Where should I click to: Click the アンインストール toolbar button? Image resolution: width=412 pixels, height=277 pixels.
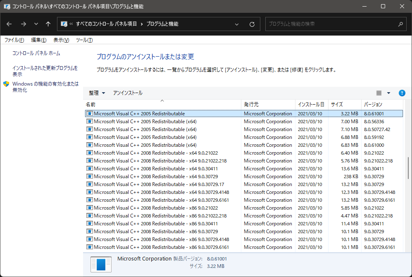tap(128, 93)
